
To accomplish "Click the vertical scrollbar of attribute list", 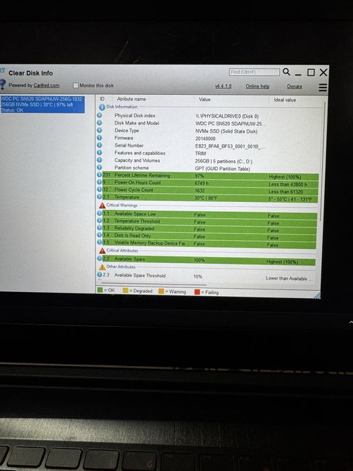I will click(x=323, y=162).
